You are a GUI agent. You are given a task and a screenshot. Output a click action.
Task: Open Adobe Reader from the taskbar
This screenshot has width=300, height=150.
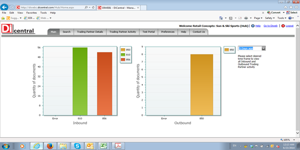pyautogui.click(x=118, y=146)
